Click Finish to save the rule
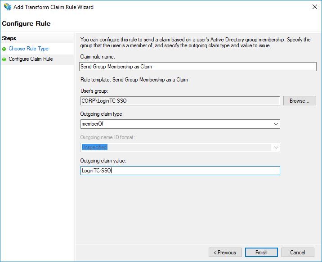 (x=261, y=253)
